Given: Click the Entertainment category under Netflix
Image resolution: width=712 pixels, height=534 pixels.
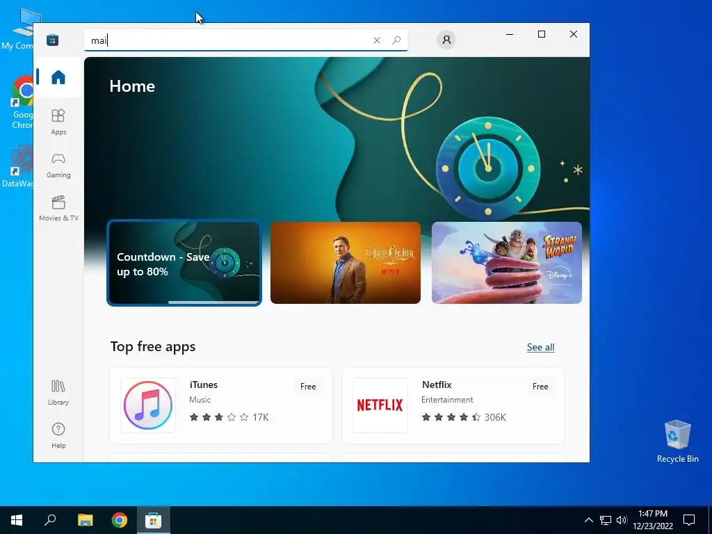Looking at the screenshot, I should pos(447,400).
